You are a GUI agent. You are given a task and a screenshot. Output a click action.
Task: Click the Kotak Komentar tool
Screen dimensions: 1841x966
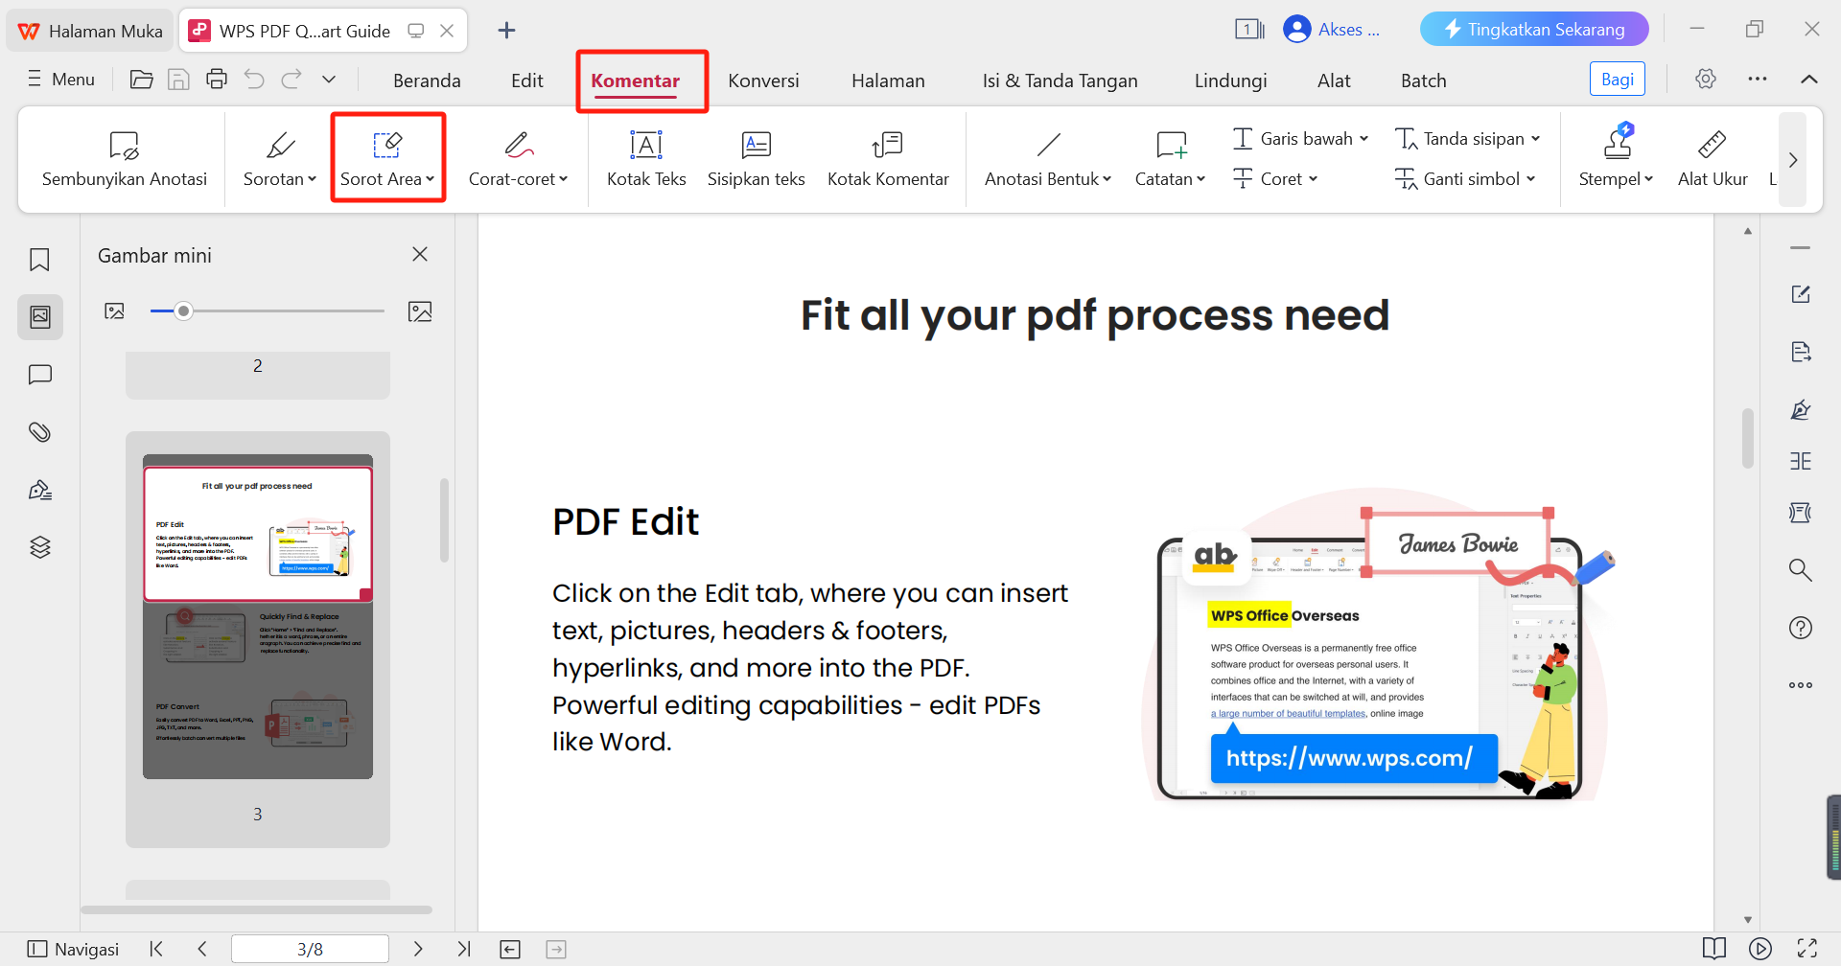pos(887,158)
